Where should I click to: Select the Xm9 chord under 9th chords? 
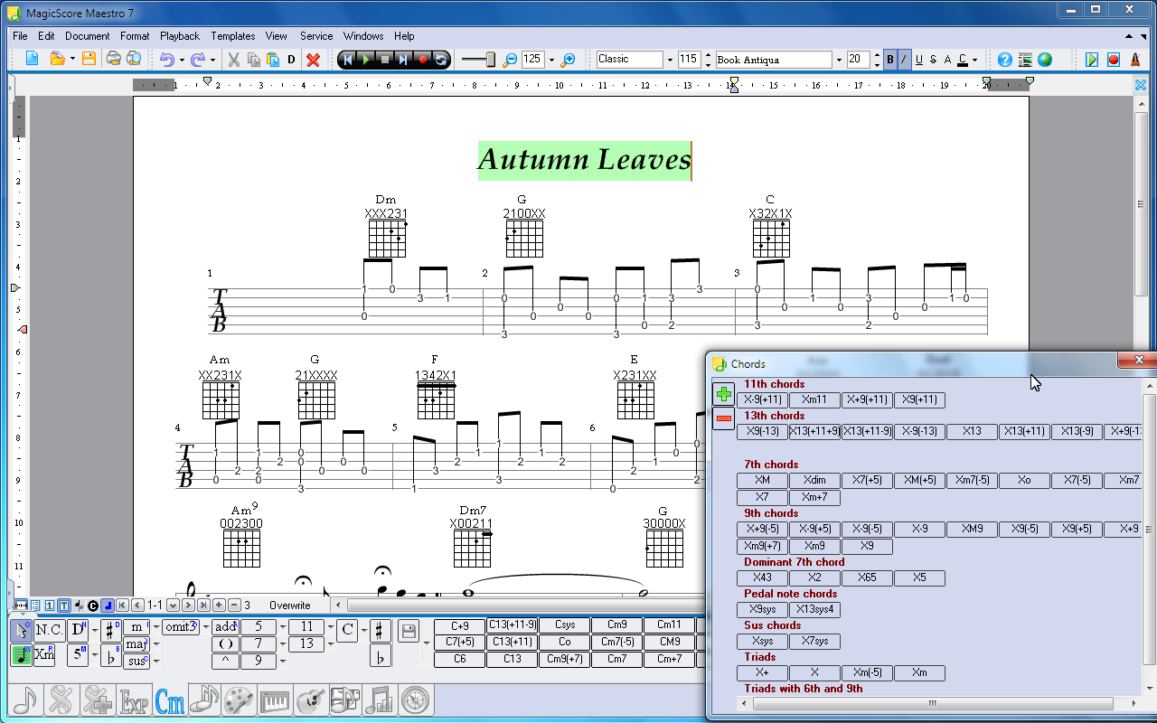(814, 546)
